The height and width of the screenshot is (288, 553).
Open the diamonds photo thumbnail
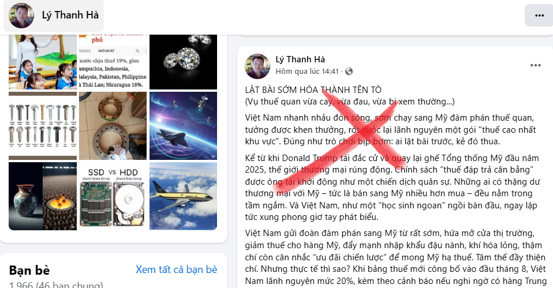coord(184,62)
